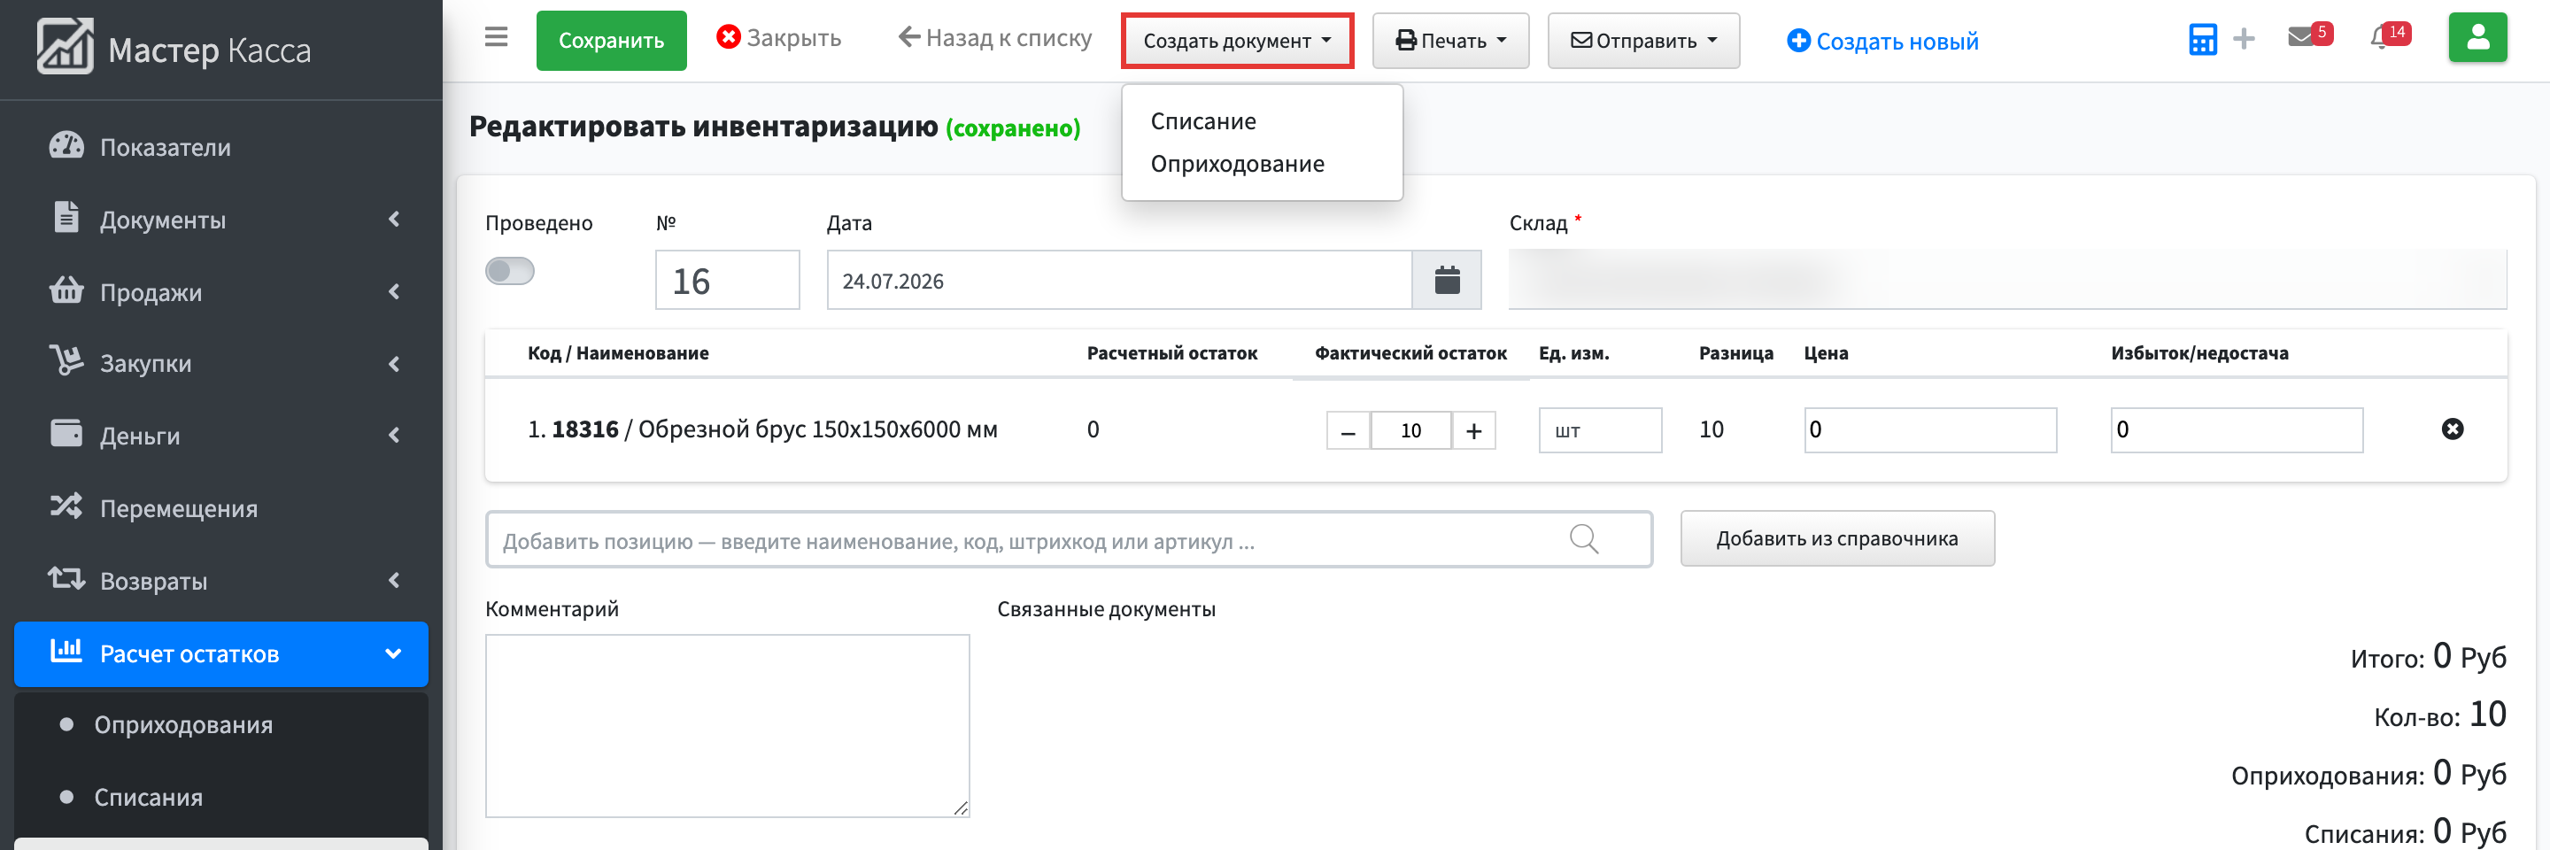Image resolution: width=2550 pixels, height=850 pixels.
Task: Expand the Документы sidebar section
Action: click(221, 220)
